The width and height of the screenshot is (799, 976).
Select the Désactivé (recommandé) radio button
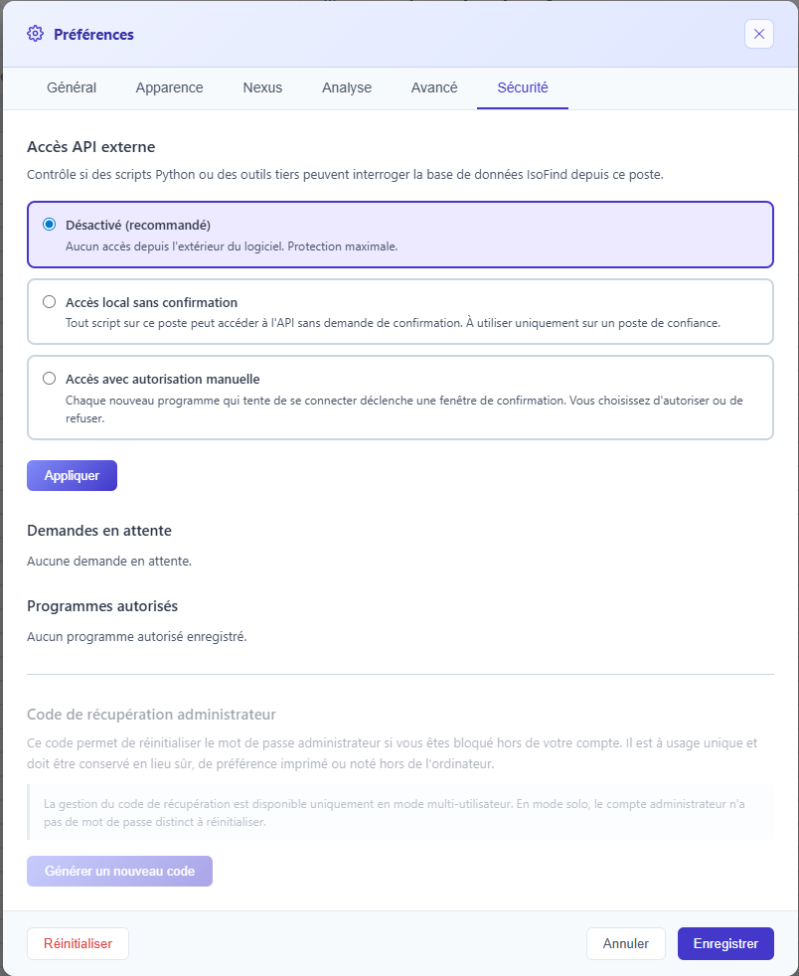pyautogui.click(x=49, y=225)
